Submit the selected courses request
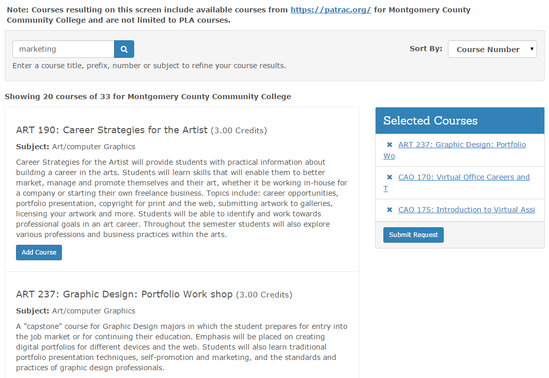This screenshot has width=549, height=378. (x=413, y=234)
